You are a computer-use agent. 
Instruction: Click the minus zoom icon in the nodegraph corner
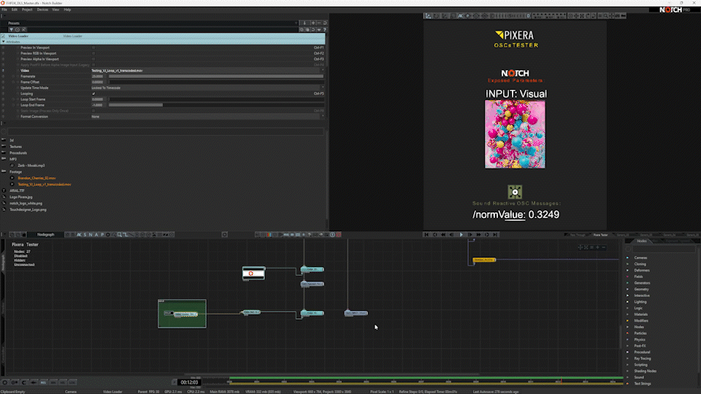coord(604,247)
